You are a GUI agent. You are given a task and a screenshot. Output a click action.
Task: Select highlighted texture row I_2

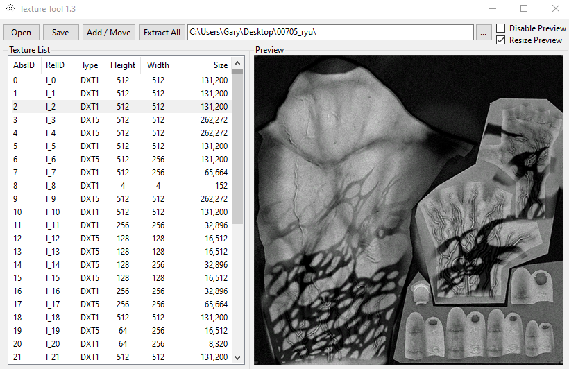pyautogui.click(x=121, y=107)
